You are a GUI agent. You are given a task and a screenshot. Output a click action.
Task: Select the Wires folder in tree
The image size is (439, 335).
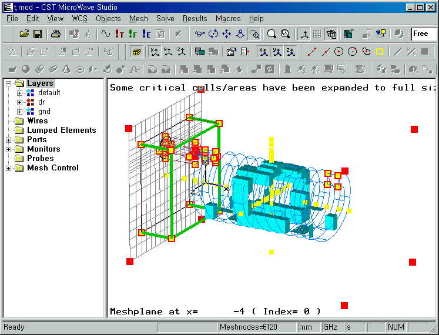tap(37, 120)
